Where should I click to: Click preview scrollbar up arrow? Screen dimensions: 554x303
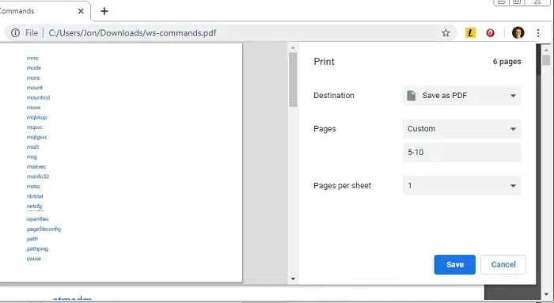click(x=293, y=47)
